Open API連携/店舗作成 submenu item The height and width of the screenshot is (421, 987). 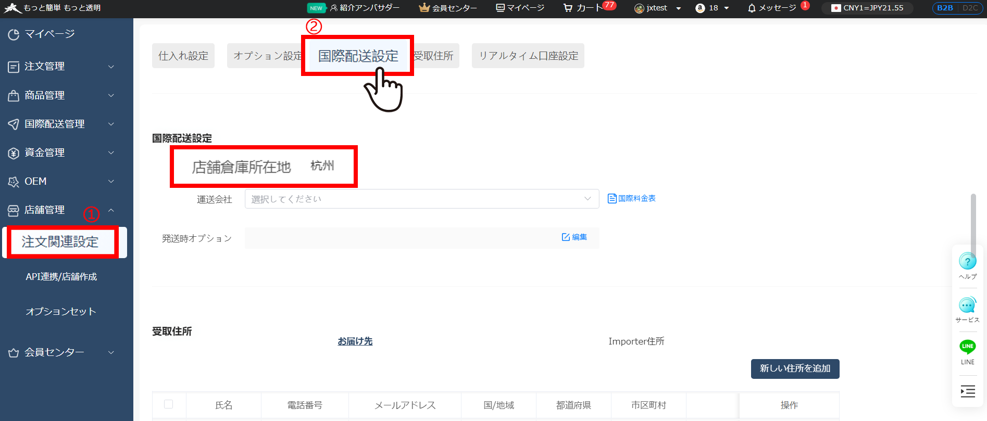(x=61, y=277)
